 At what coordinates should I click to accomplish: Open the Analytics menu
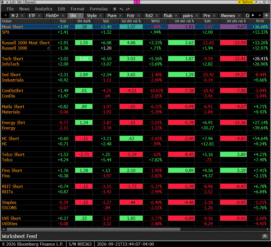point(44,9)
